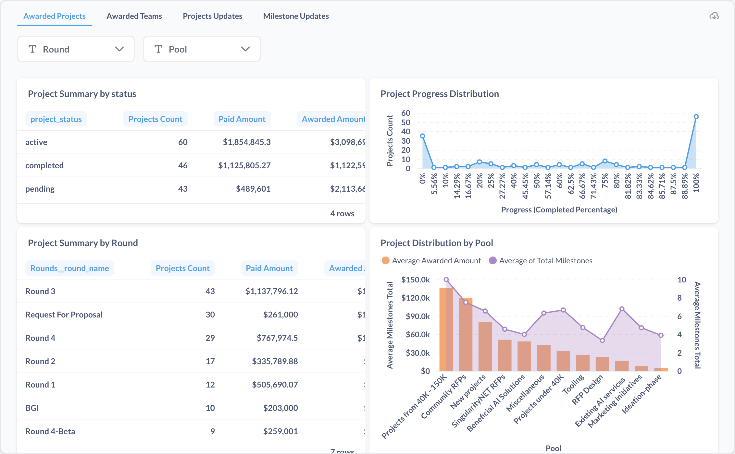Expand the Round filter chevron
The image size is (735, 454).
click(119, 49)
